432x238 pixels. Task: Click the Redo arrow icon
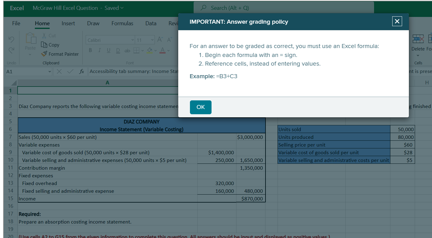(11, 50)
